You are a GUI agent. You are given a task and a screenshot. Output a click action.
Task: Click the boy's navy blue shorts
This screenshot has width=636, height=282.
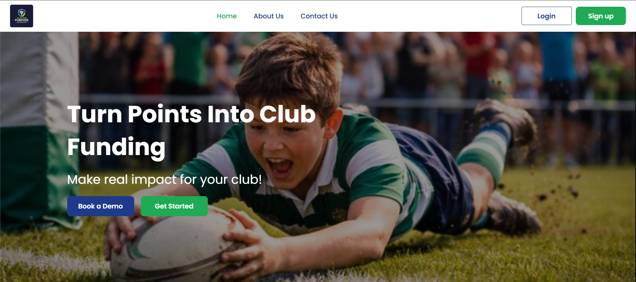coord(435,174)
